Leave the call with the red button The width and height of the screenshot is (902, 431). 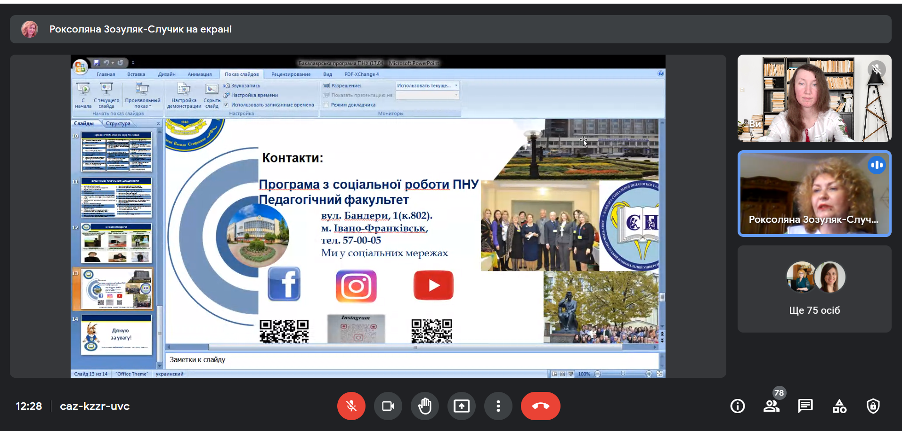540,406
